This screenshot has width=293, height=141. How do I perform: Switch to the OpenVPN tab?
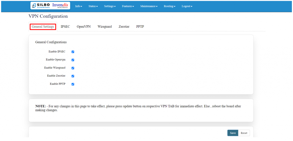84,27
